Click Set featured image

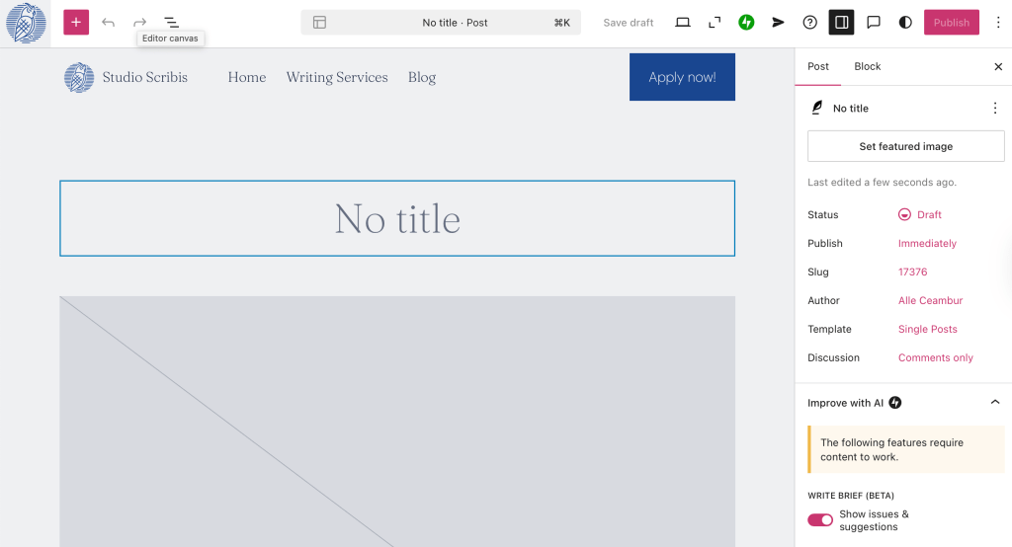[x=905, y=146]
